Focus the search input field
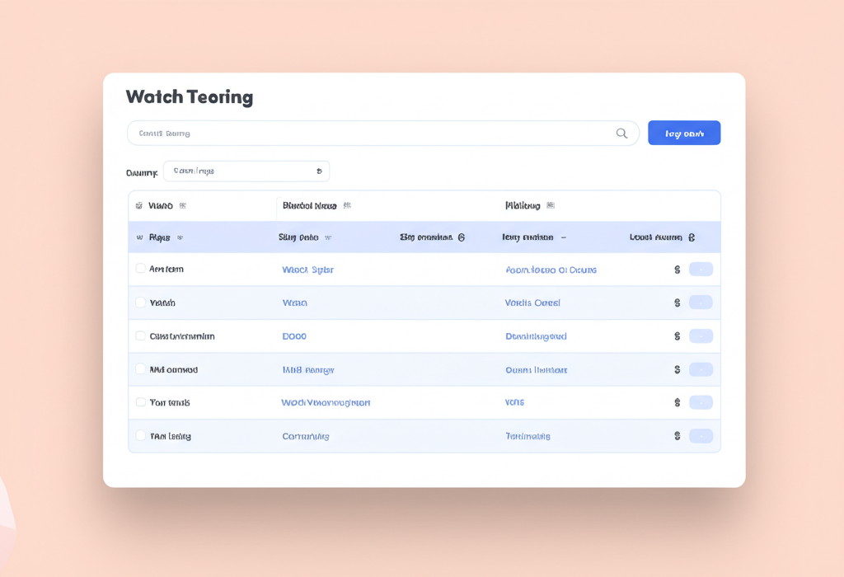Viewport: 844px width, 577px height. point(383,133)
